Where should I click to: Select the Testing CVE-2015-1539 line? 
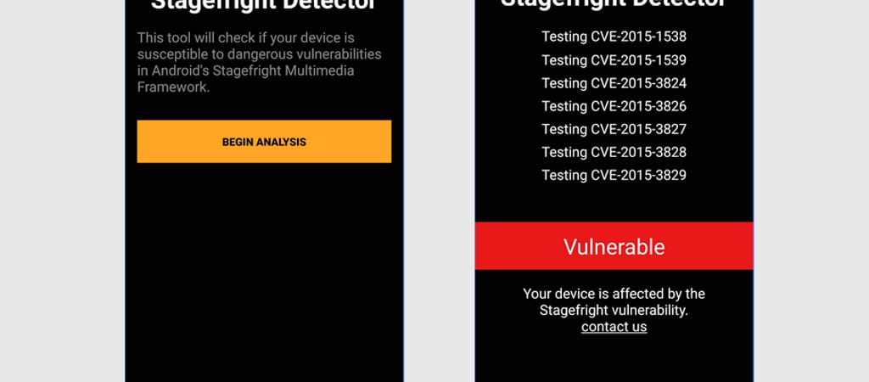(x=614, y=60)
